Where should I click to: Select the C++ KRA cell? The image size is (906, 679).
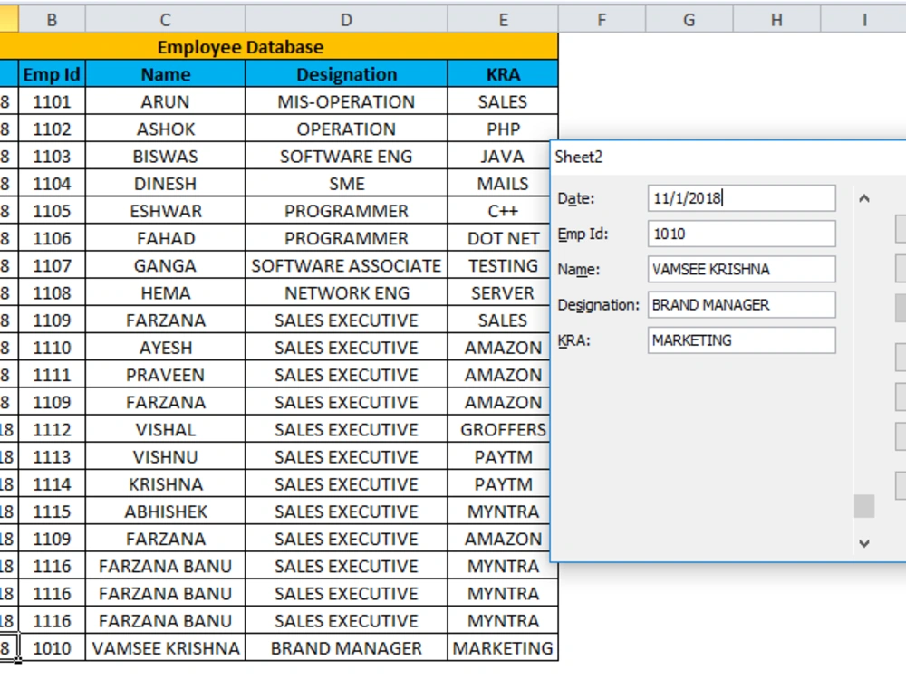[499, 211]
